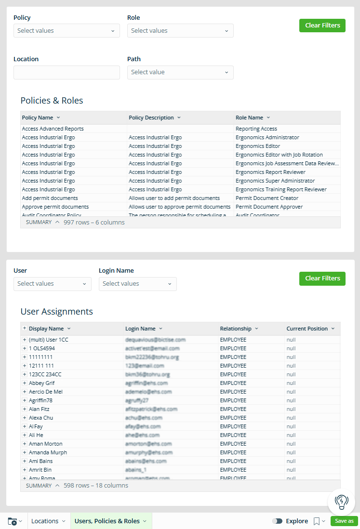Screen dimensions: 360x529
Task: Expand the Aercio De Mel row
Action: coord(24,392)
